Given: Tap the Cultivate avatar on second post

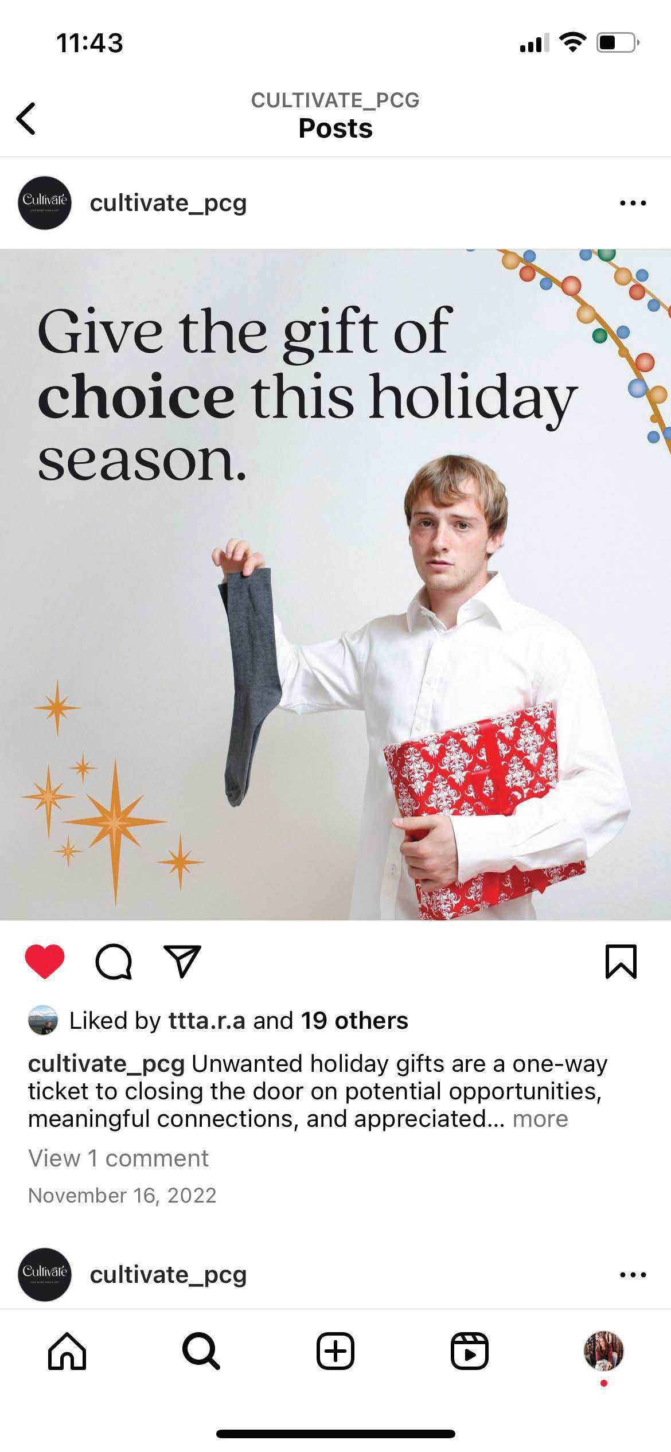Looking at the screenshot, I should click(45, 1275).
